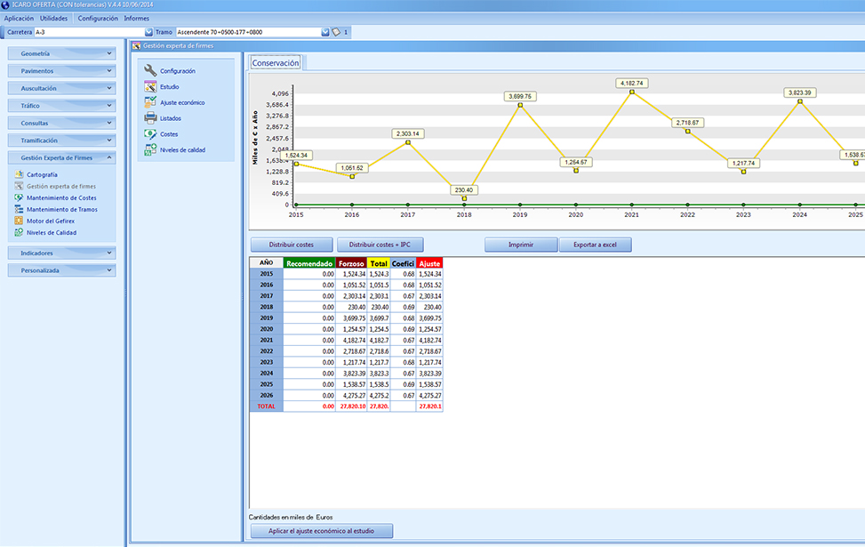
Task: Open Mantenimiento de Tramos icon
Action: 19,209
